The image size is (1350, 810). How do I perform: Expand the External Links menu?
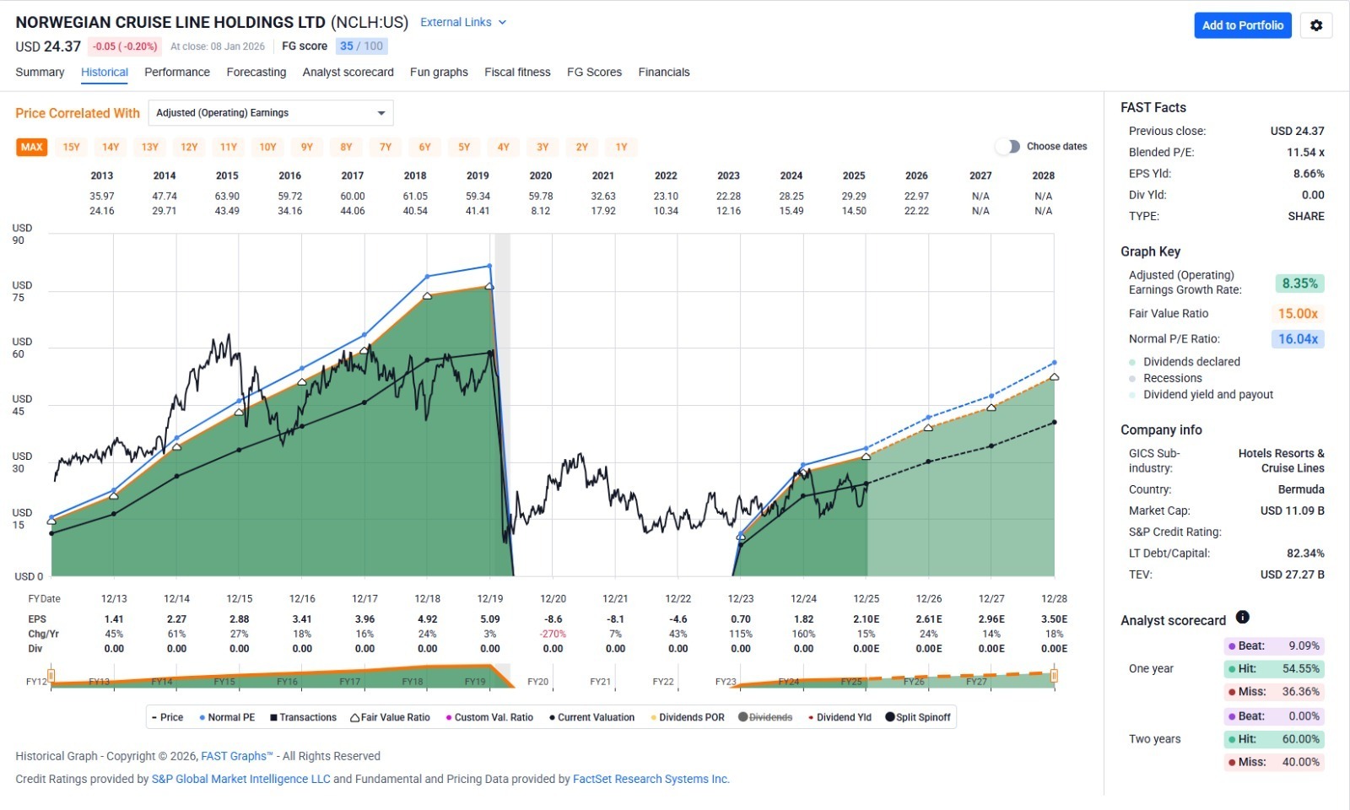coord(463,23)
